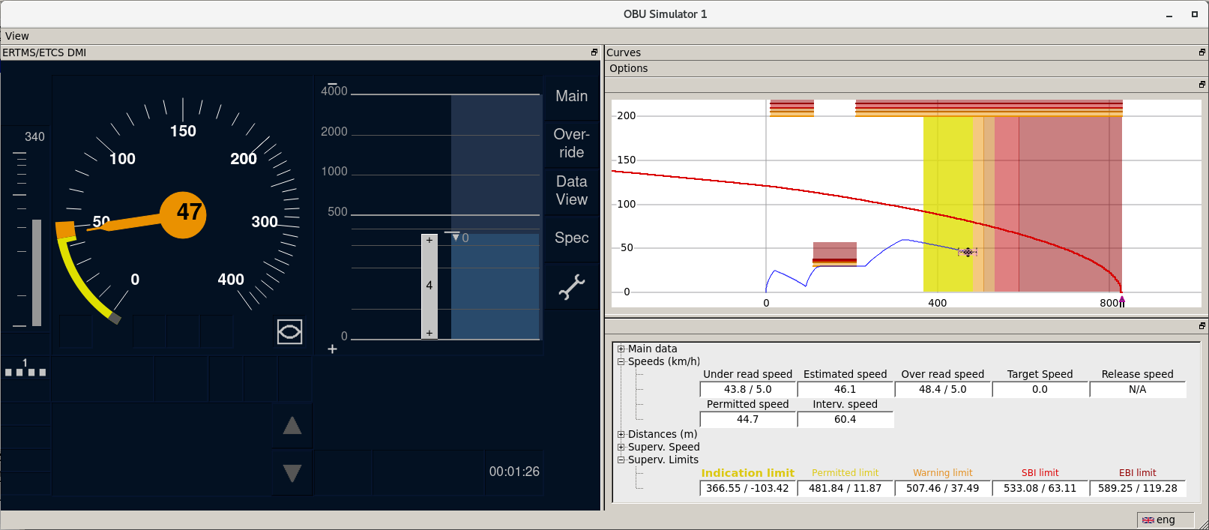Open the Options menu in Curves
This screenshot has width=1209, height=530.
[628, 68]
